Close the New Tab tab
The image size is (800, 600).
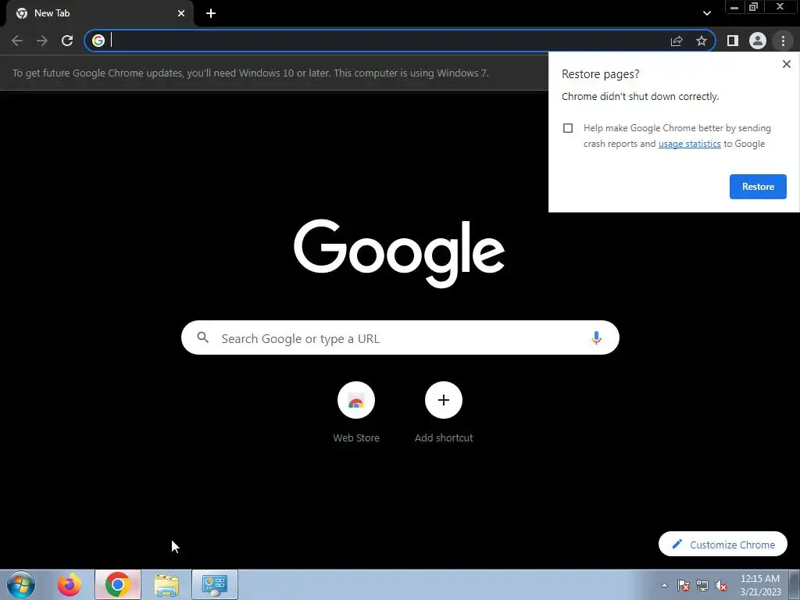181,13
